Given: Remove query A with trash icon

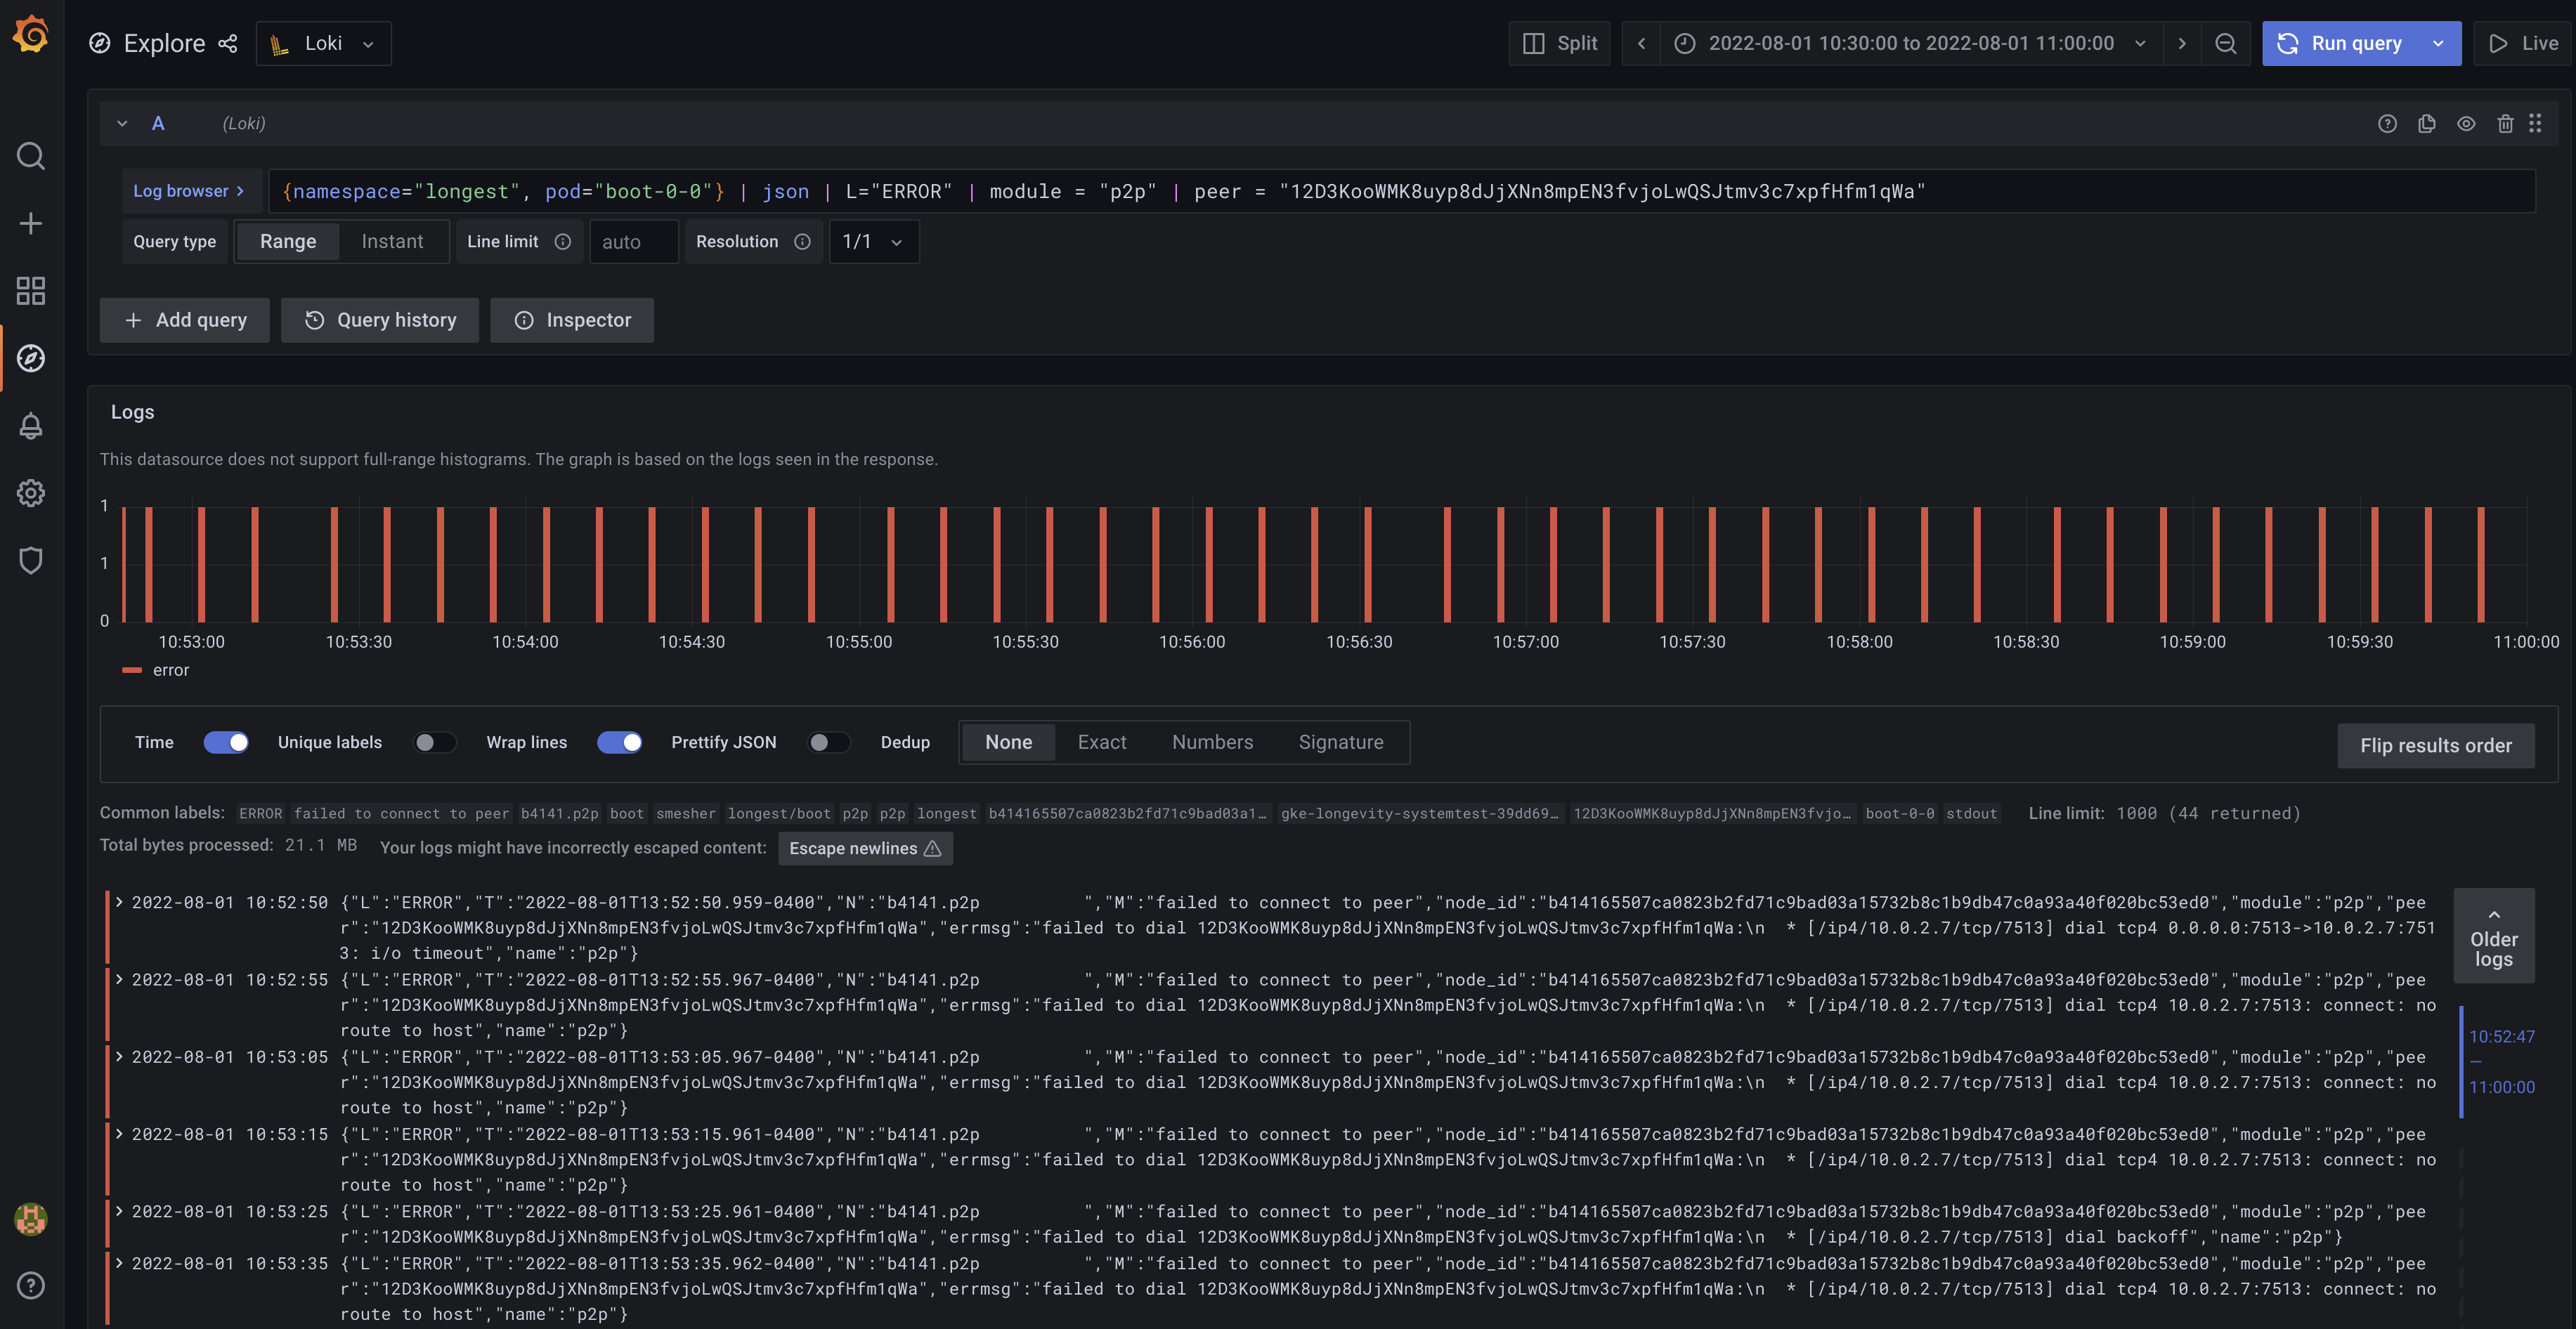Looking at the screenshot, I should point(2504,124).
